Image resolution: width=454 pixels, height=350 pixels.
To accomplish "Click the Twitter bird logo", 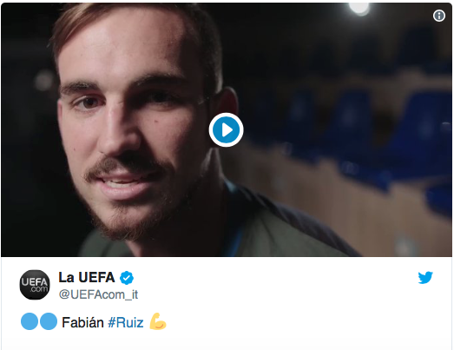I will point(425,278).
